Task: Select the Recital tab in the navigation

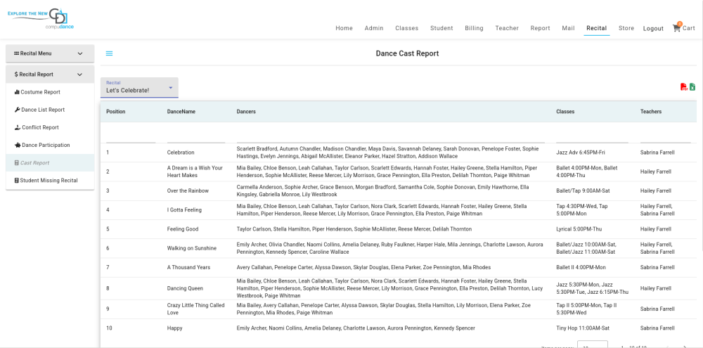Action: point(596,28)
